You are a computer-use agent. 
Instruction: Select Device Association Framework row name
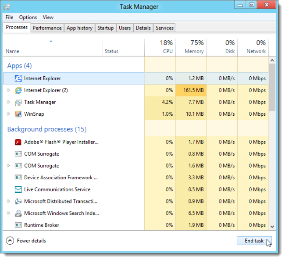click(x=61, y=178)
